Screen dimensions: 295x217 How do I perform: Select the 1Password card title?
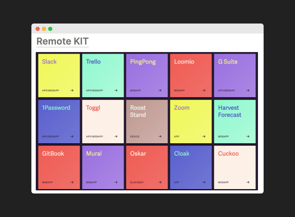tap(56, 108)
